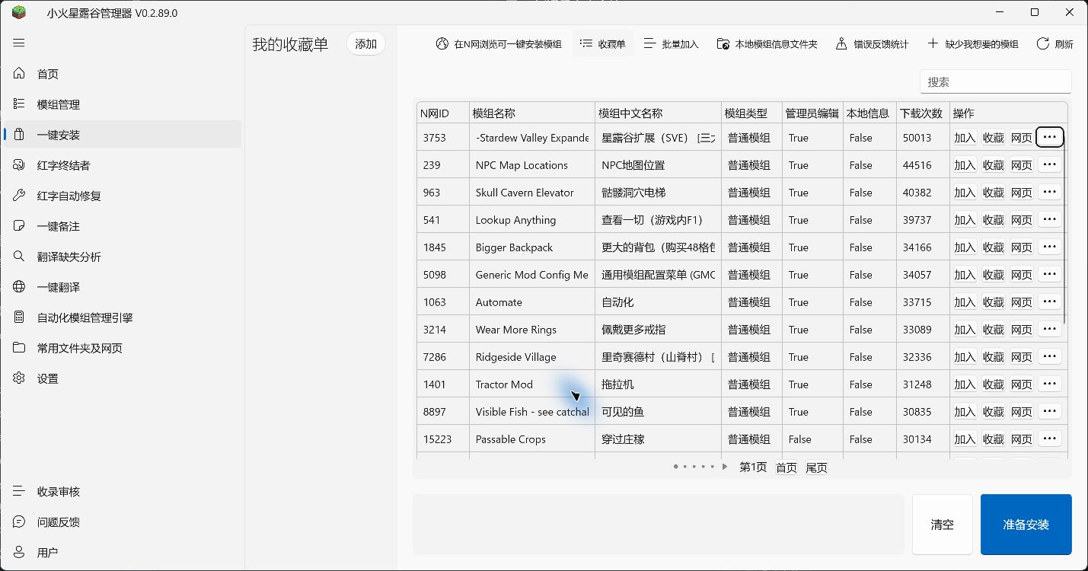Click 网页 for Lookup Anything
The height and width of the screenshot is (571, 1088).
1021,219
